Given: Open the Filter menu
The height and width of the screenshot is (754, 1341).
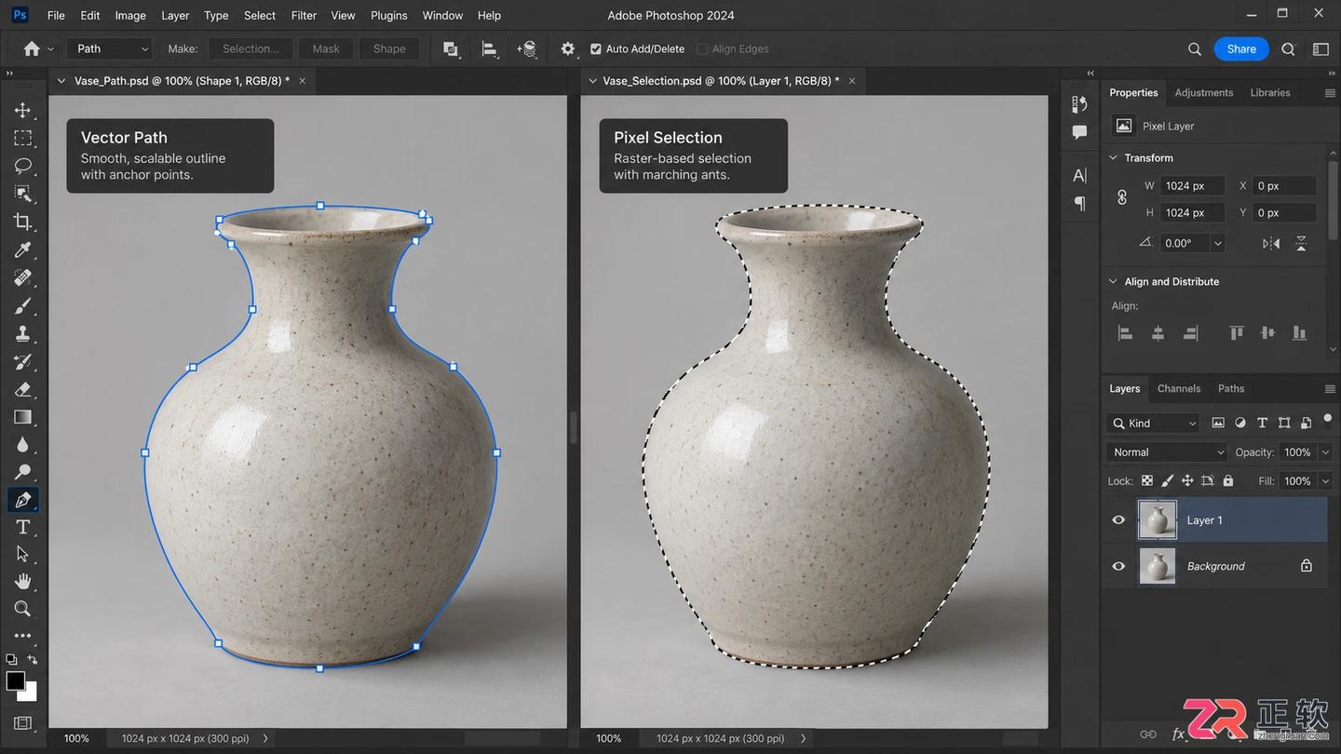Looking at the screenshot, I should click(304, 16).
